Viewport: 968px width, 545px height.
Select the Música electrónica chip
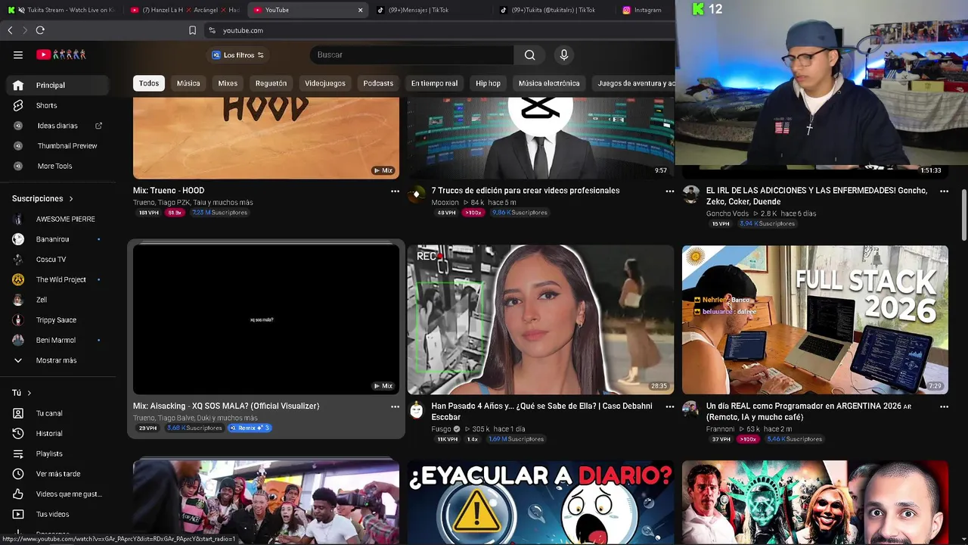(x=549, y=83)
